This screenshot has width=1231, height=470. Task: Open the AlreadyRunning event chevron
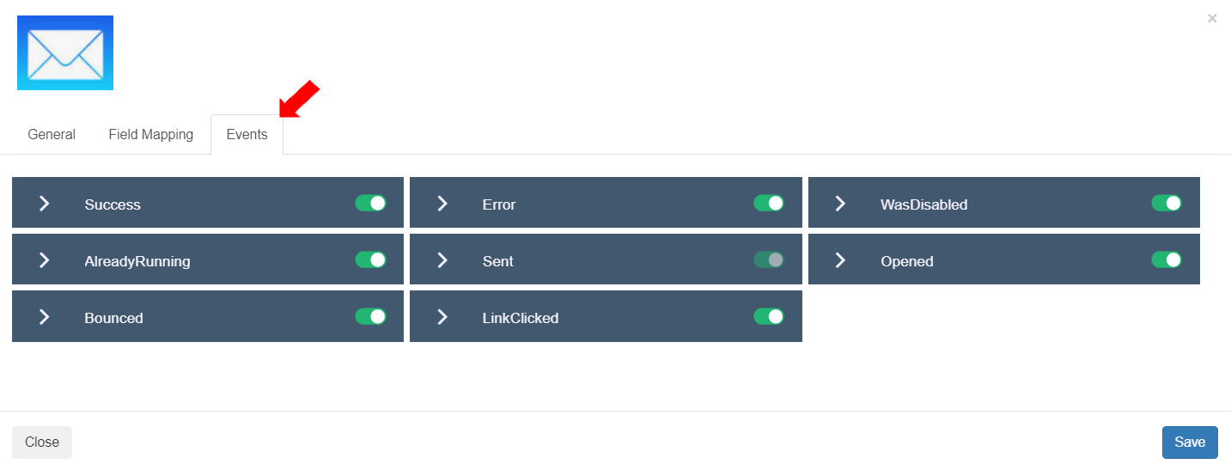click(x=45, y=260)
